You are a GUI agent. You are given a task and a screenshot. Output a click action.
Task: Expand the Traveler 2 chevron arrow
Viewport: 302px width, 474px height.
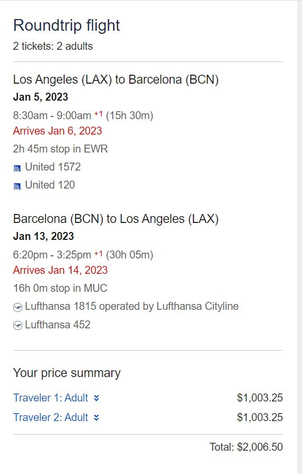[x=96, y=417]
